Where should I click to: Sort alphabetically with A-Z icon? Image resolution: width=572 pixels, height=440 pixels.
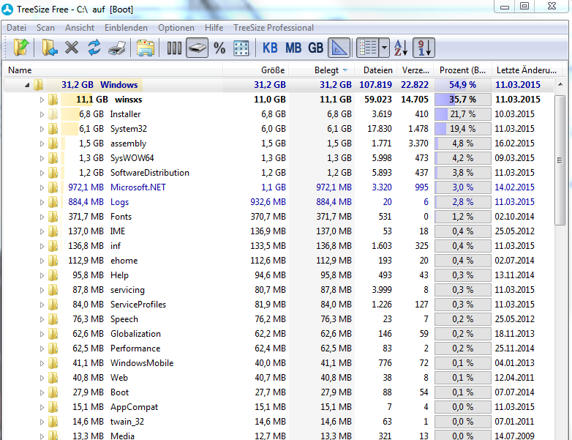[x=401, y=48]
